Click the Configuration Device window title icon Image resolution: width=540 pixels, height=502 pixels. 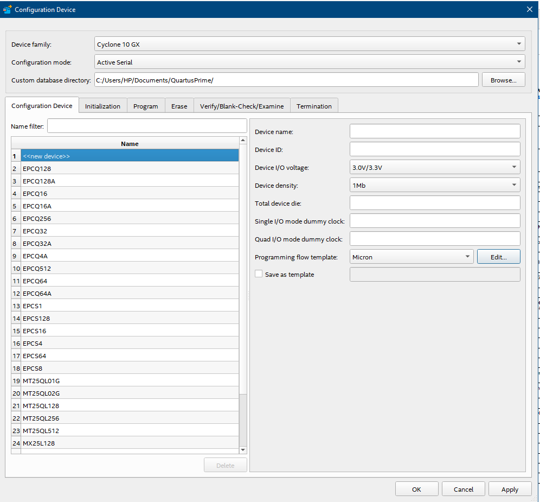point(8,9)
